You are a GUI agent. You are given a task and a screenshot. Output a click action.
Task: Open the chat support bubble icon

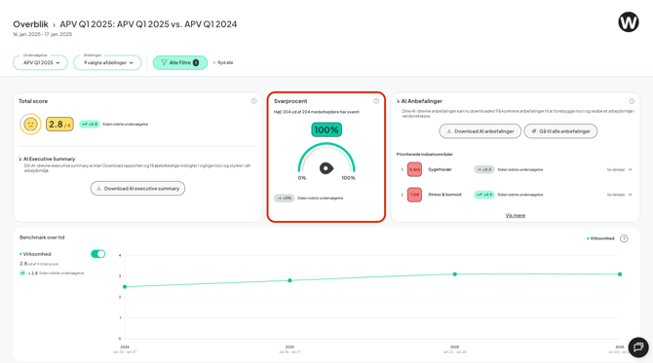(638, 346)
